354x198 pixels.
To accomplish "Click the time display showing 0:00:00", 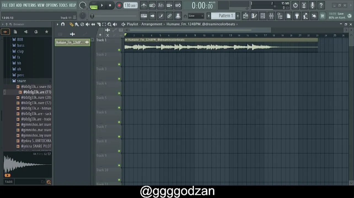I will [202, 5].
